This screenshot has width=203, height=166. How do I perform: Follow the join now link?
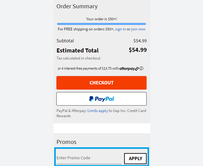coord(138,29)
